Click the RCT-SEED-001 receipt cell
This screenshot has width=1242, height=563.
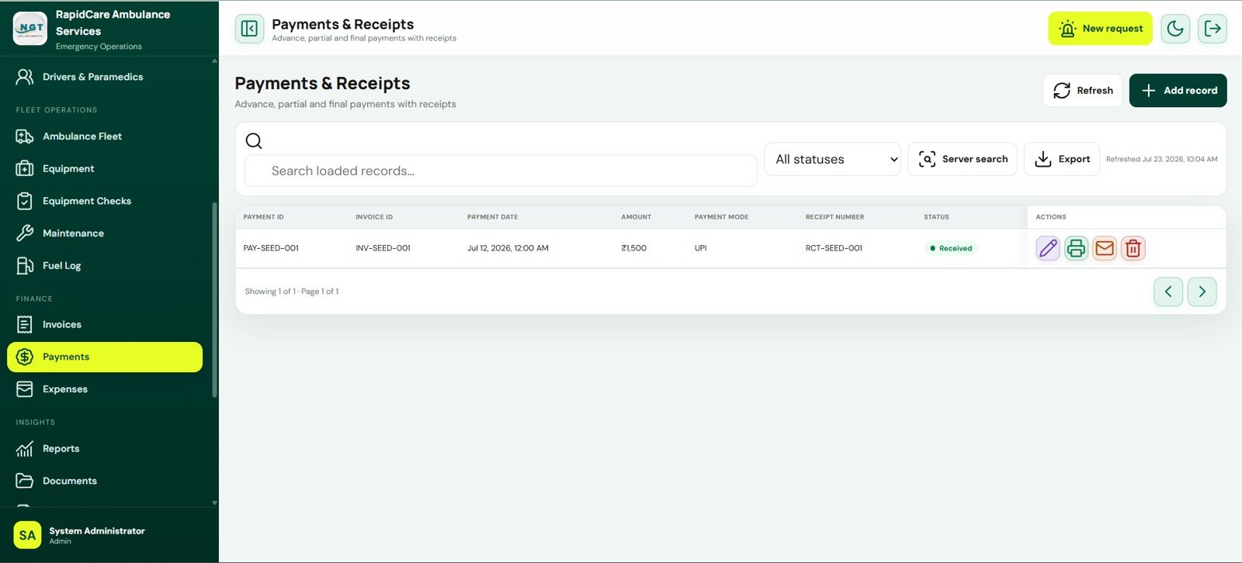point(834,248)
